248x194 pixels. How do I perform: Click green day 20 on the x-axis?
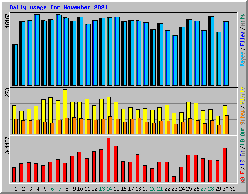click(153, 189)
